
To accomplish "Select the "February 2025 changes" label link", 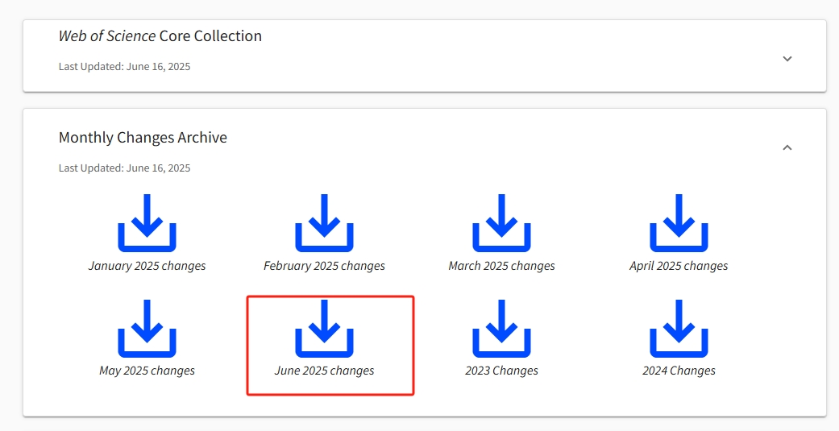I will pos(324,266).
